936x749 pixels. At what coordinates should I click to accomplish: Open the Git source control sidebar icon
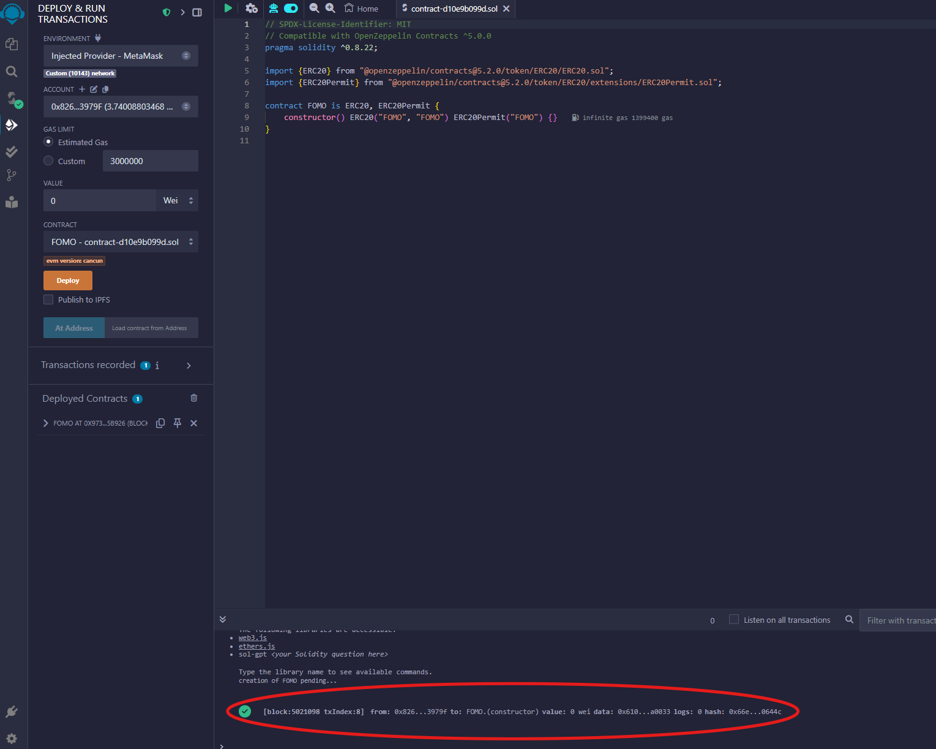[x=12, y=175]
